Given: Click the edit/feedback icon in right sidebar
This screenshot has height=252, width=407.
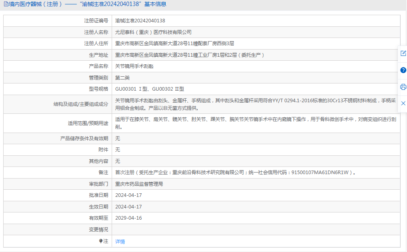Looking at the screenshot, I should (403, 54).
